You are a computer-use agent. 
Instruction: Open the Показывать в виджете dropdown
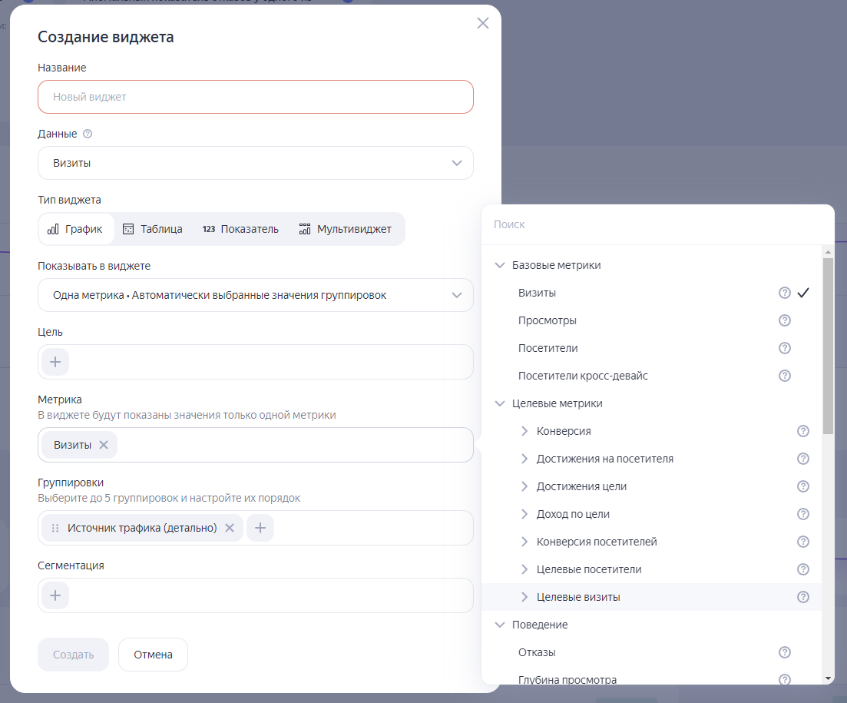click(255, 295)
